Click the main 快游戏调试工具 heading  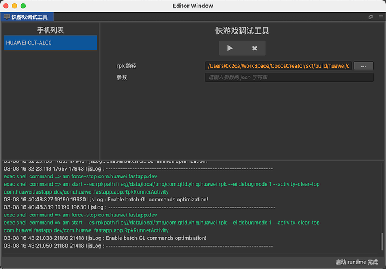[242, 31]
